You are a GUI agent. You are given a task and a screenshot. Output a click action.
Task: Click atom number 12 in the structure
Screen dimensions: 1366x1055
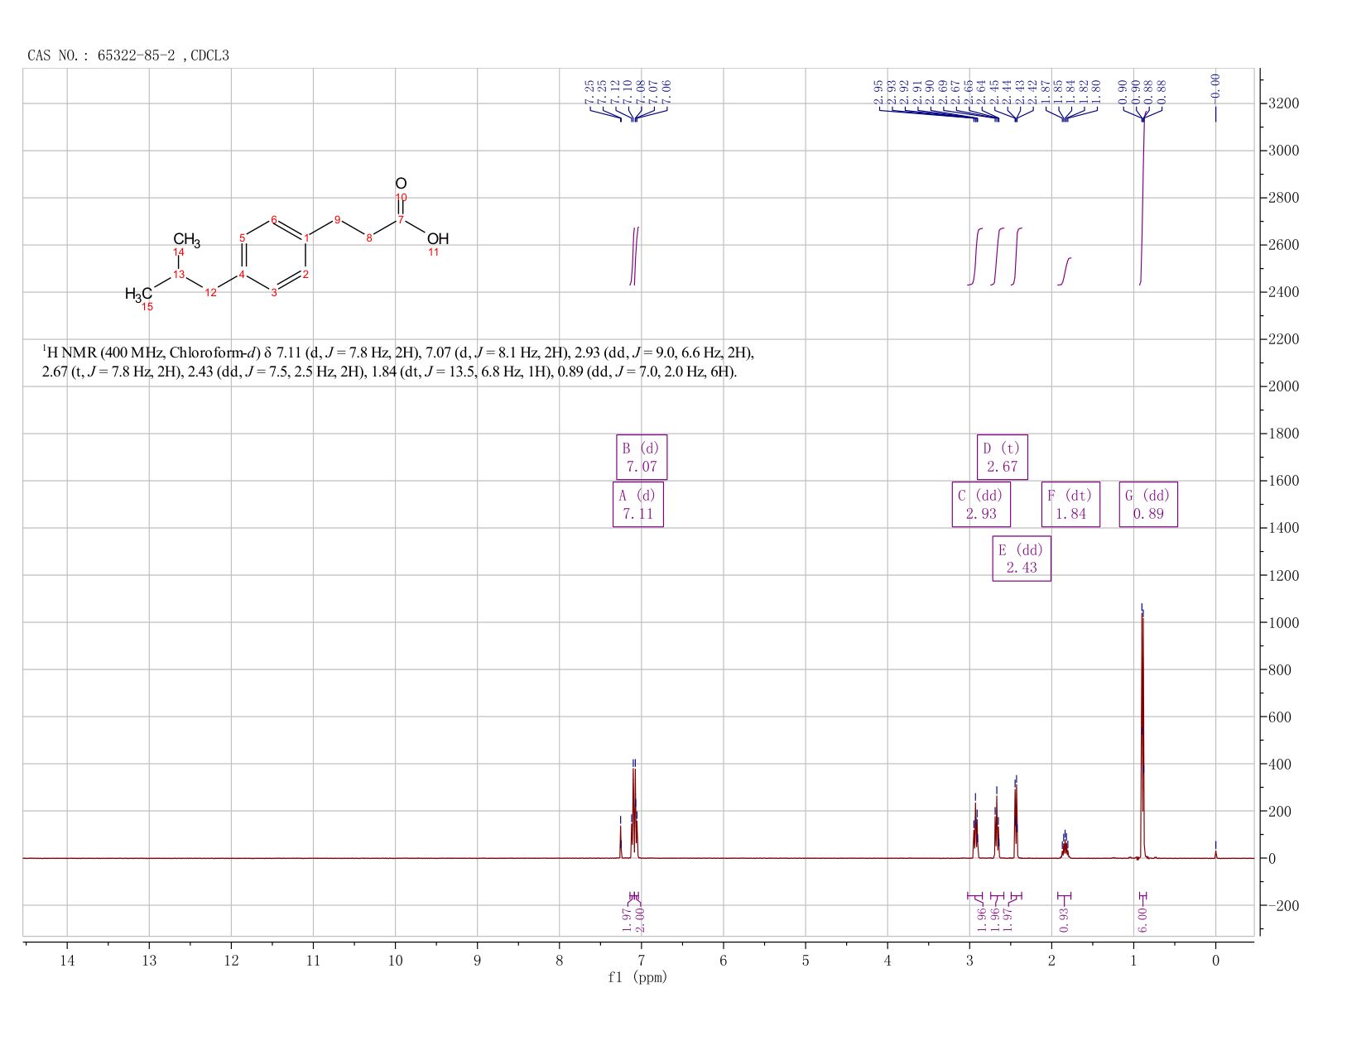[210, 292]
